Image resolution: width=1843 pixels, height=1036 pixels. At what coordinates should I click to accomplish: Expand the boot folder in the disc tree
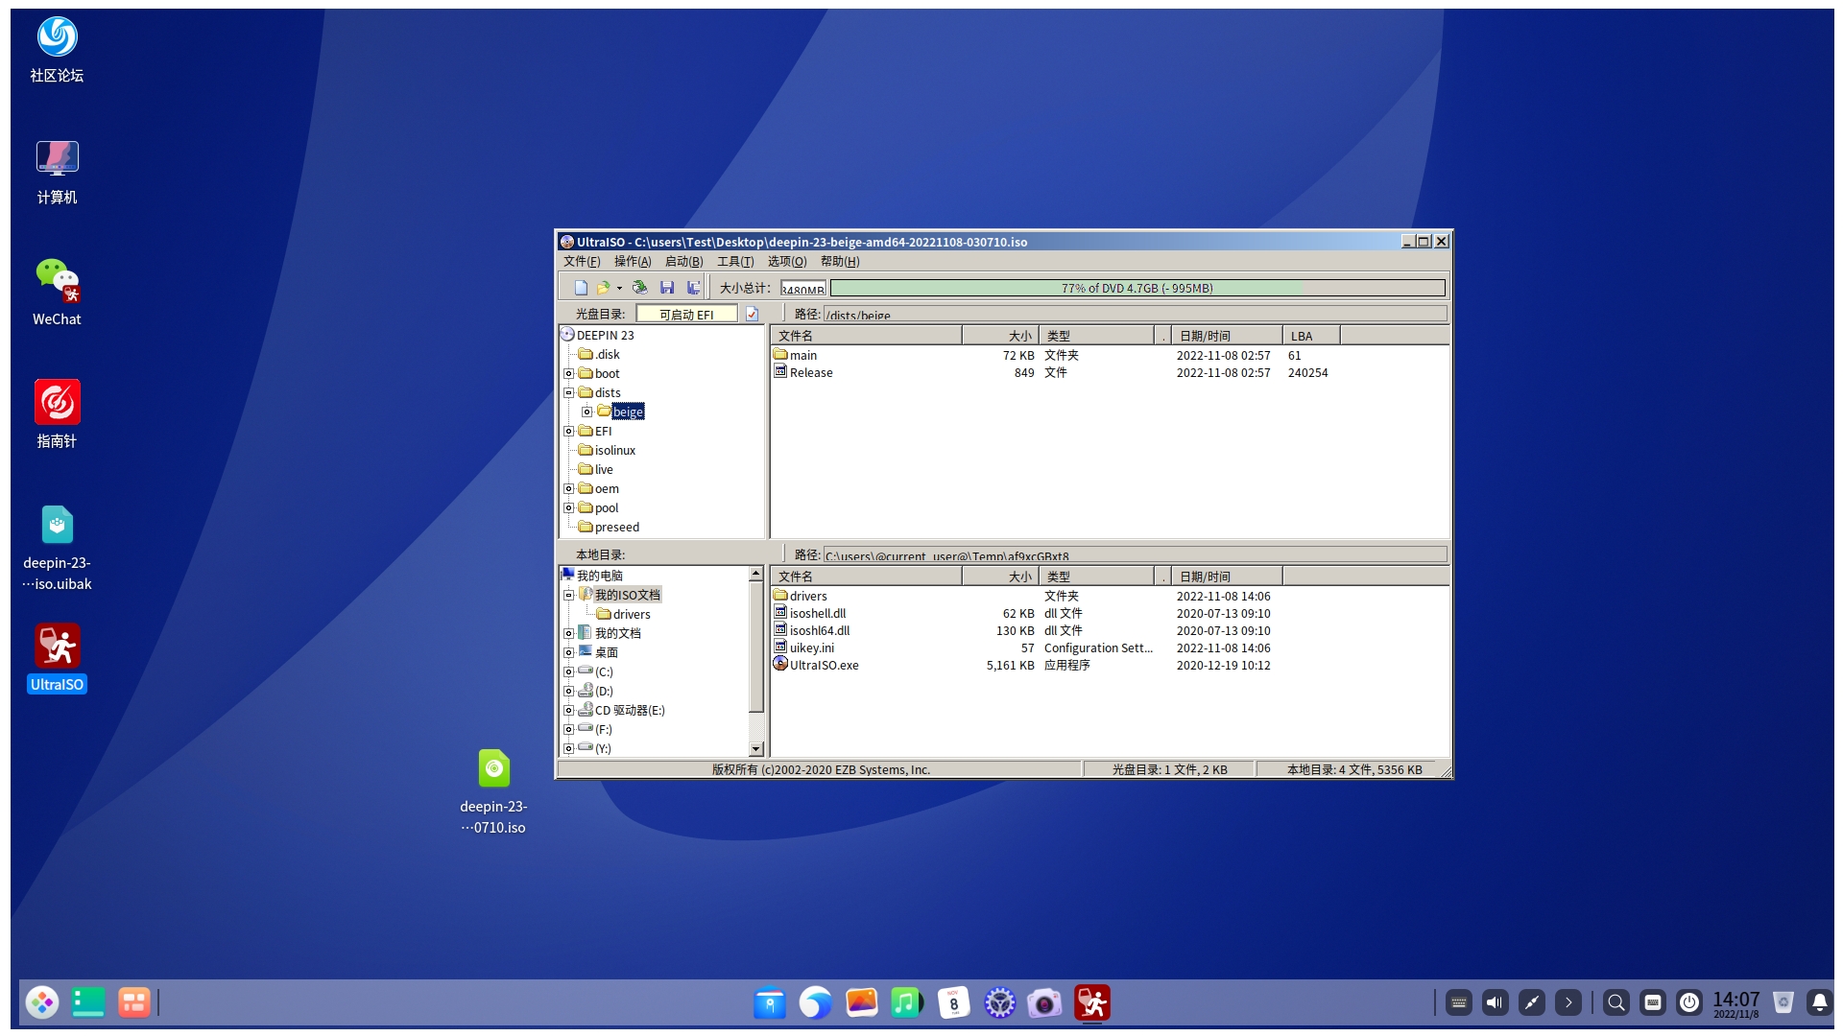tap(568, 374)
